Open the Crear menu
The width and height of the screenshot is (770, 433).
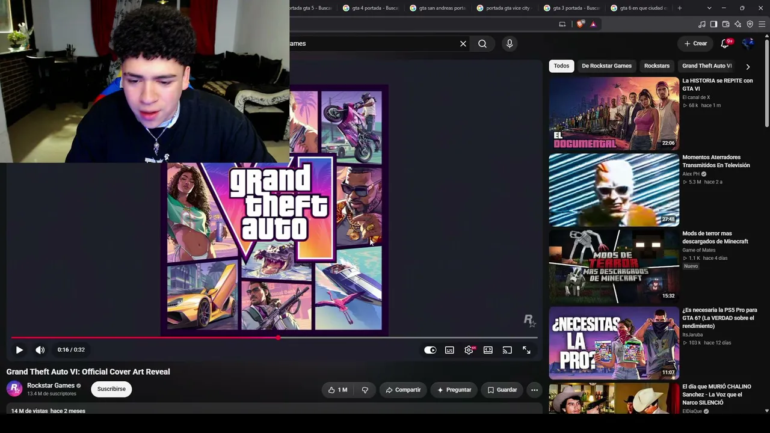click(x=695, y=43)
